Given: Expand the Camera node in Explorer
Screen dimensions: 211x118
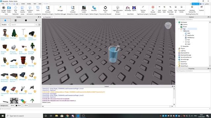Looking at the screenshot, I should click(179, 24).
